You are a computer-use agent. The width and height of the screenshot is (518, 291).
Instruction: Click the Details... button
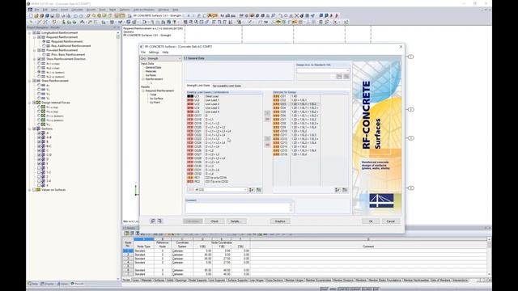coord(236,221)
